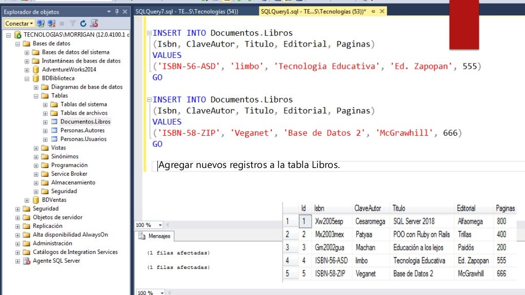Open the upper 100 % zoom dropdown

tap(160, 225)
